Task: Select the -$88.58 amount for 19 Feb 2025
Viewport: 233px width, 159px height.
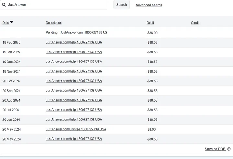Action: 152,42
